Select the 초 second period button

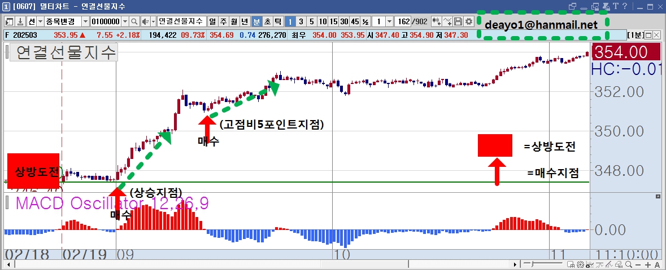(x=267, y=21)
